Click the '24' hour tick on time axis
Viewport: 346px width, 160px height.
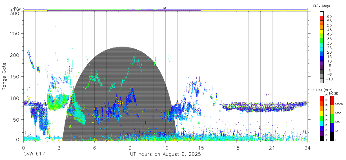coord(307,148)
